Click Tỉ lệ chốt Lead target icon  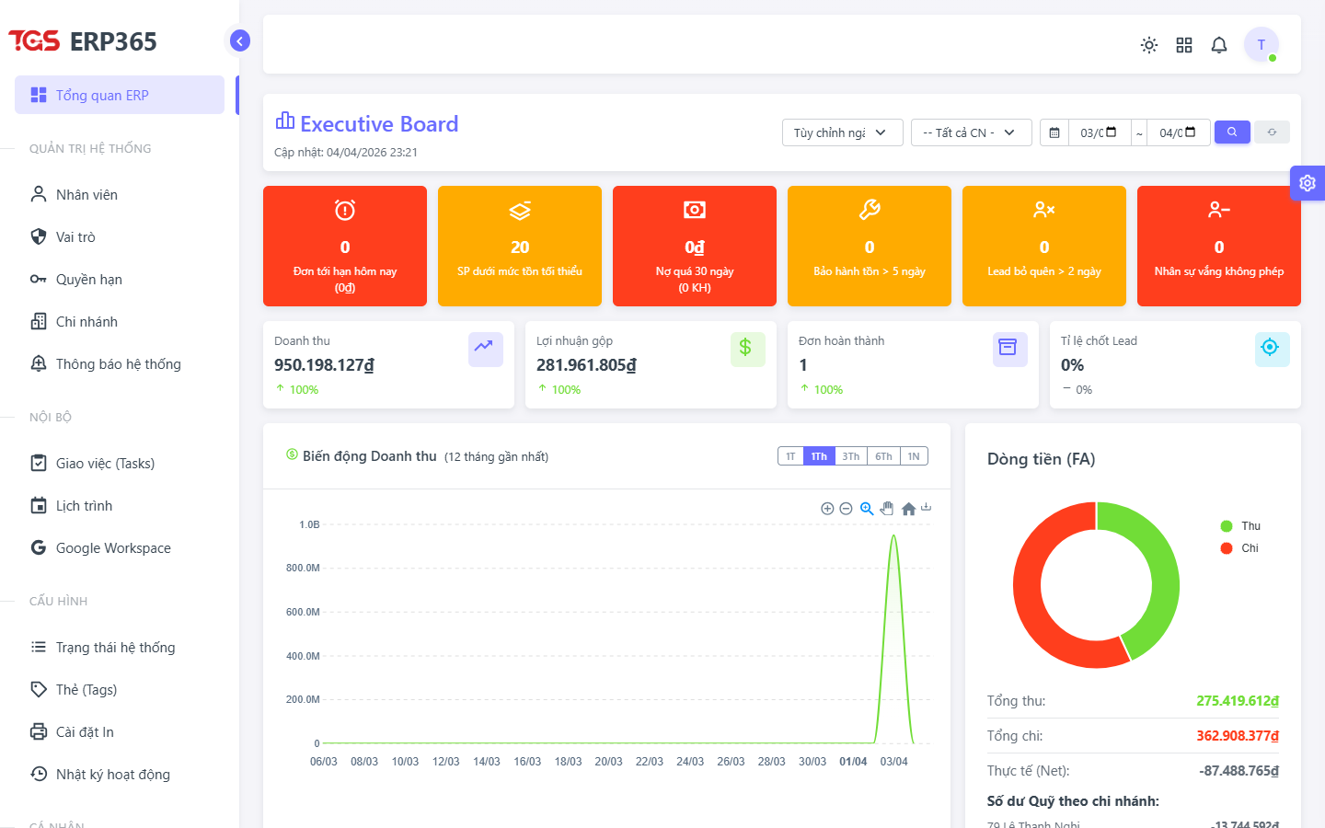(x=1273, y=350)
